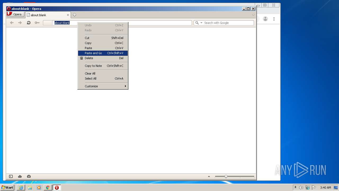
Task: Choose Paste from the context menu
Action: (x=103, y=48)
